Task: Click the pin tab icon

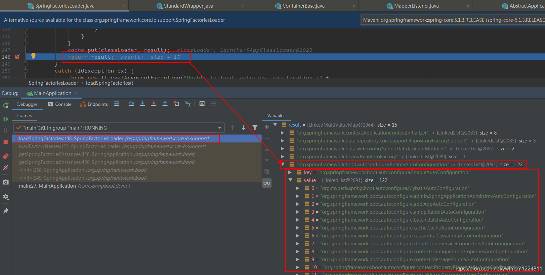Action: pyautogui.click(x=6, y=211)
